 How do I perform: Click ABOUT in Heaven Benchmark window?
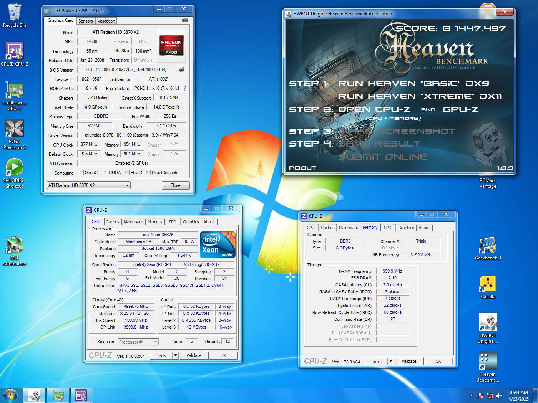tap(302, 168)
